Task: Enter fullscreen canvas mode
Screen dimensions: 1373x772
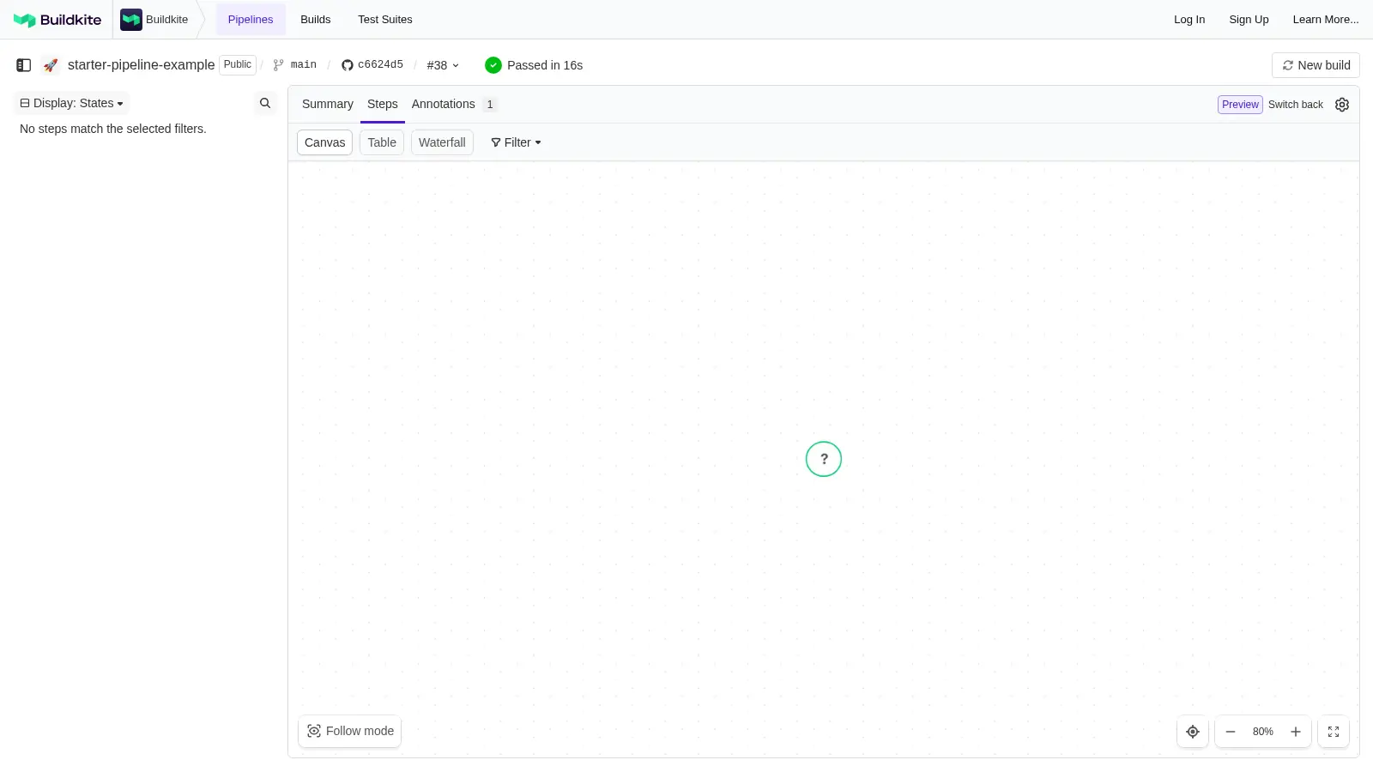Action: pyautogui.click(x=1334, y=732)
